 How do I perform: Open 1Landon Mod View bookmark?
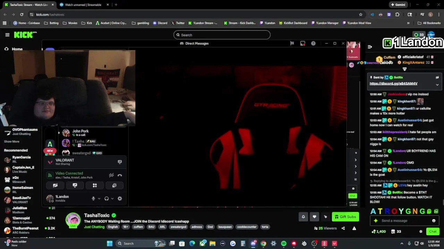coord(356,23)
